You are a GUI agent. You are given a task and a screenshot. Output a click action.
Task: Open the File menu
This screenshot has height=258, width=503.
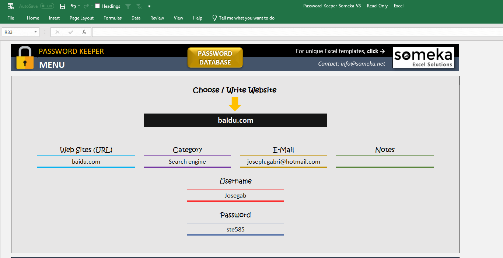tap(11, 18)
